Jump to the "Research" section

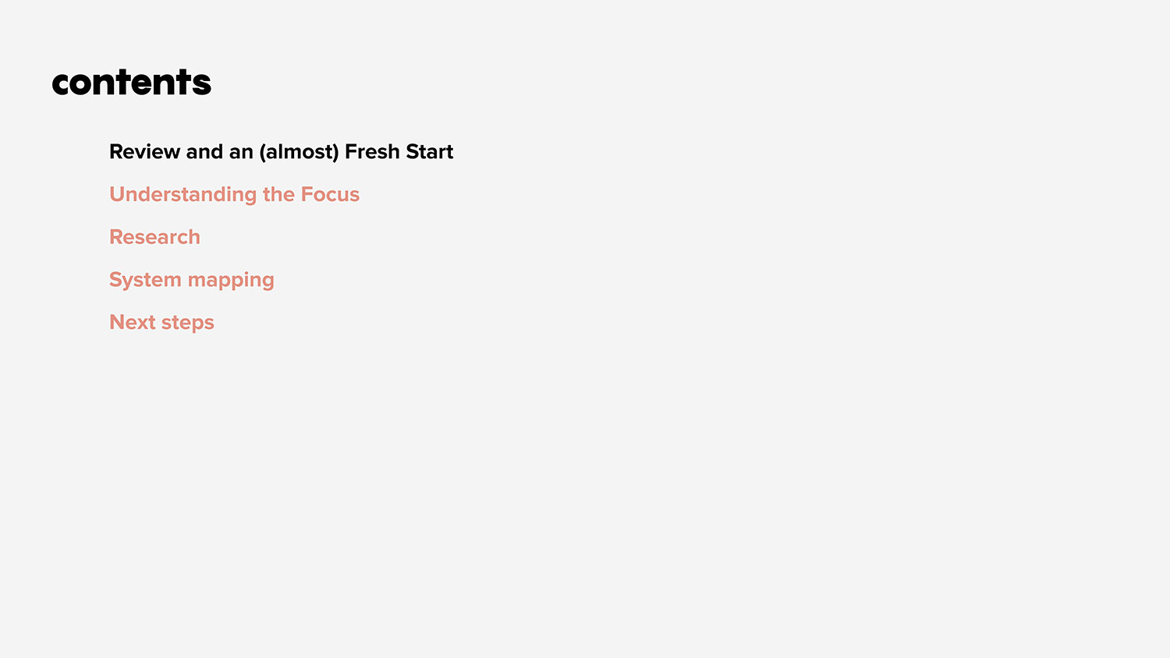pyautogui.click(x=154, y=237)
